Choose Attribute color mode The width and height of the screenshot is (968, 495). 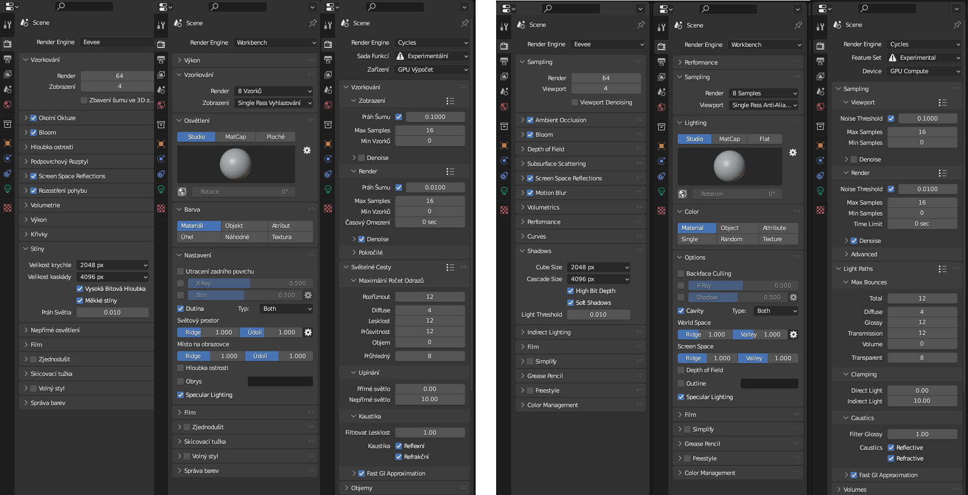pos(778,228)
